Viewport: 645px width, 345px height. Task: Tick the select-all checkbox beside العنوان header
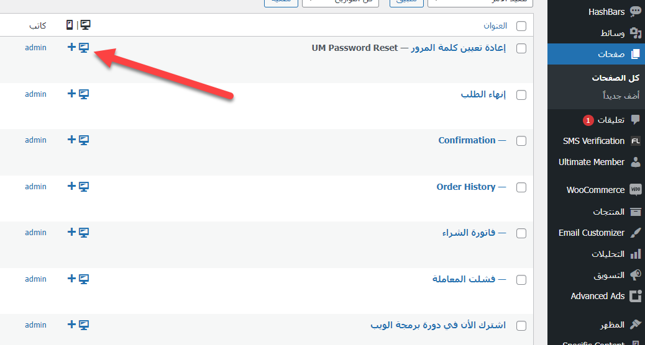(x=521, y=26)
